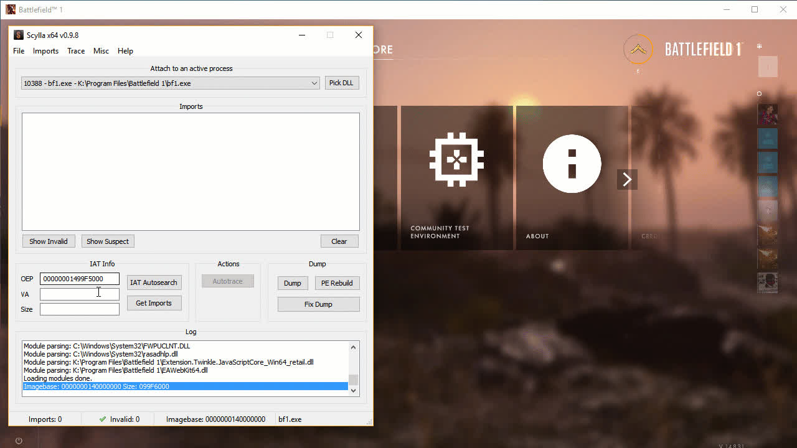Image resolution: width=797 pixels, height=448 pixels.
Task: Click the green checkmark Invalid status
Action: tap(103, 419)
